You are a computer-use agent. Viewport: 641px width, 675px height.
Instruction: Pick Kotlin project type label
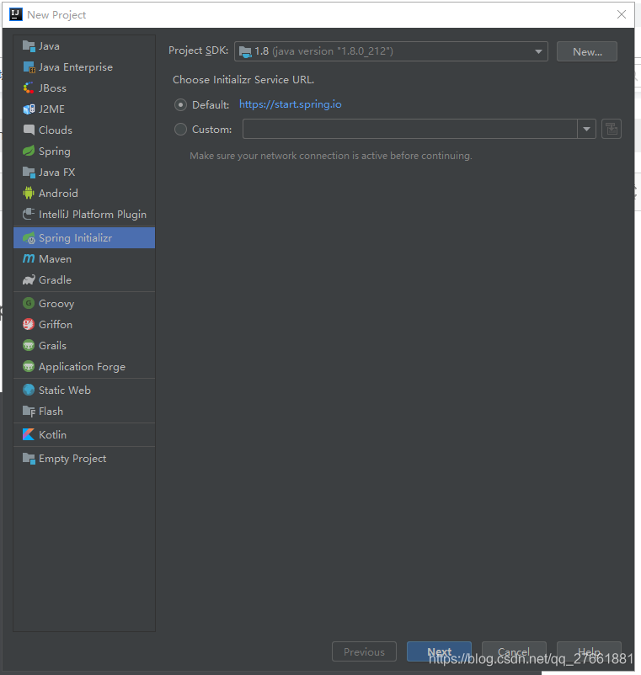(x=52, y=435)
